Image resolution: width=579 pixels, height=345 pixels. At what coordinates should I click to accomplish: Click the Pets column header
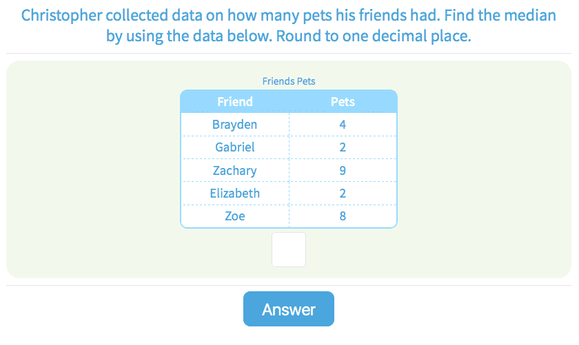point(343,102)
